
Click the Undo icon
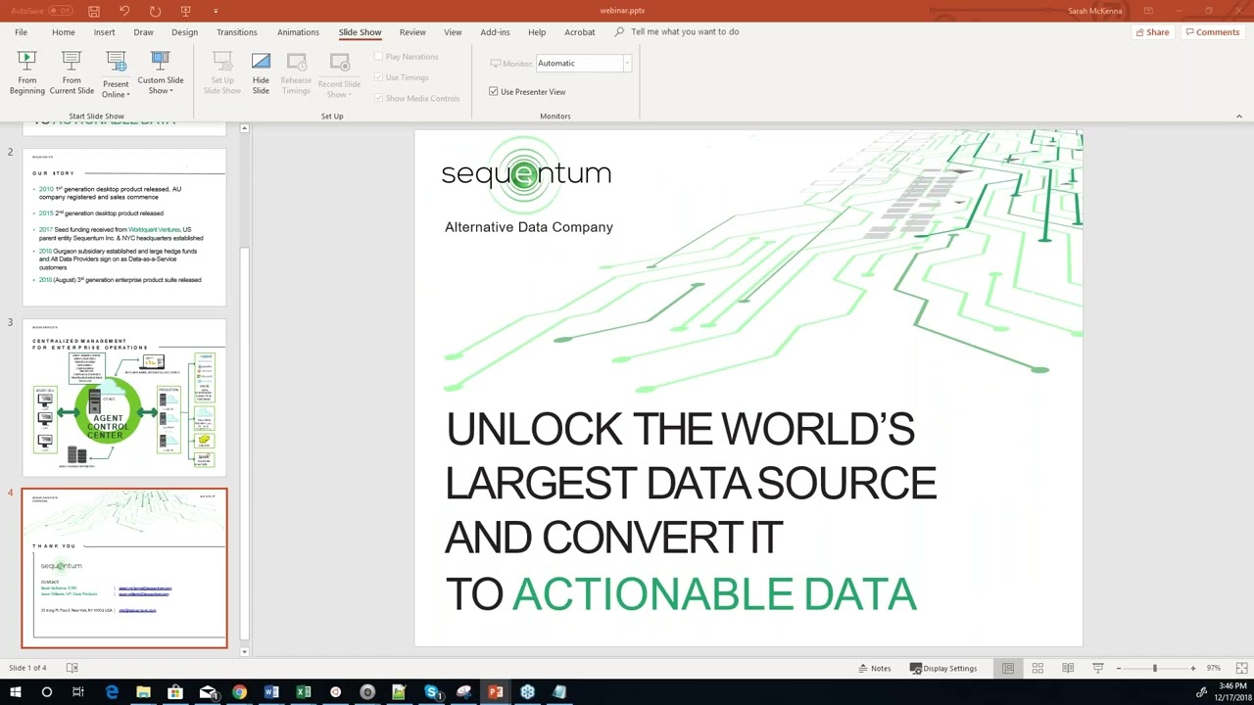[124, 11]
